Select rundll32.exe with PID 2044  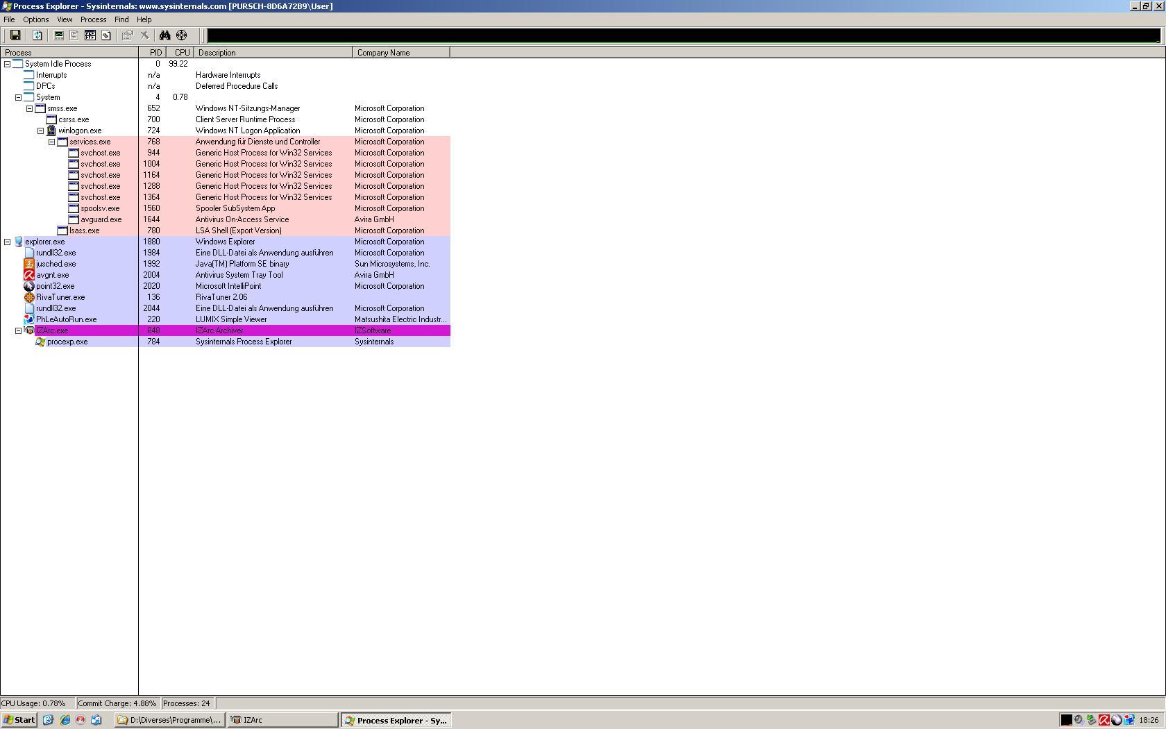[x=225, y=308]
